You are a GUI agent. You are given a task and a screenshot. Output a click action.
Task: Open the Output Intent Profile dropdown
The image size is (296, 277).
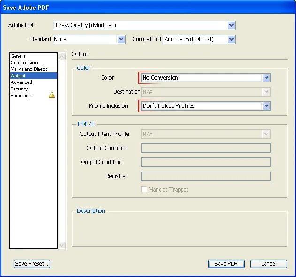pos(206,134)
